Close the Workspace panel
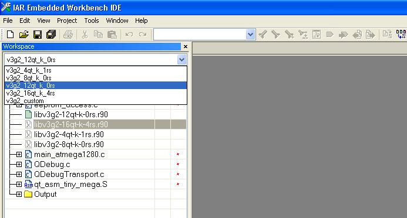Screen dimensions: 407x218 tap(186, 47)
